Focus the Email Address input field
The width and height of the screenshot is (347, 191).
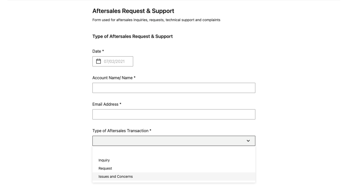point(174,114)
